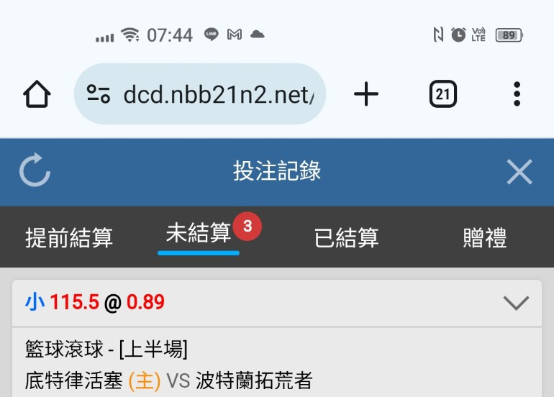Tap the browser home icon
The height and width of the screenshot is (397, 554).
(37, 94)
